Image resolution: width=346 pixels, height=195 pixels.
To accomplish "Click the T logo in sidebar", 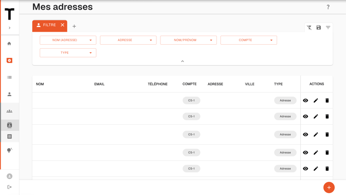I will (x=10, y=14).
